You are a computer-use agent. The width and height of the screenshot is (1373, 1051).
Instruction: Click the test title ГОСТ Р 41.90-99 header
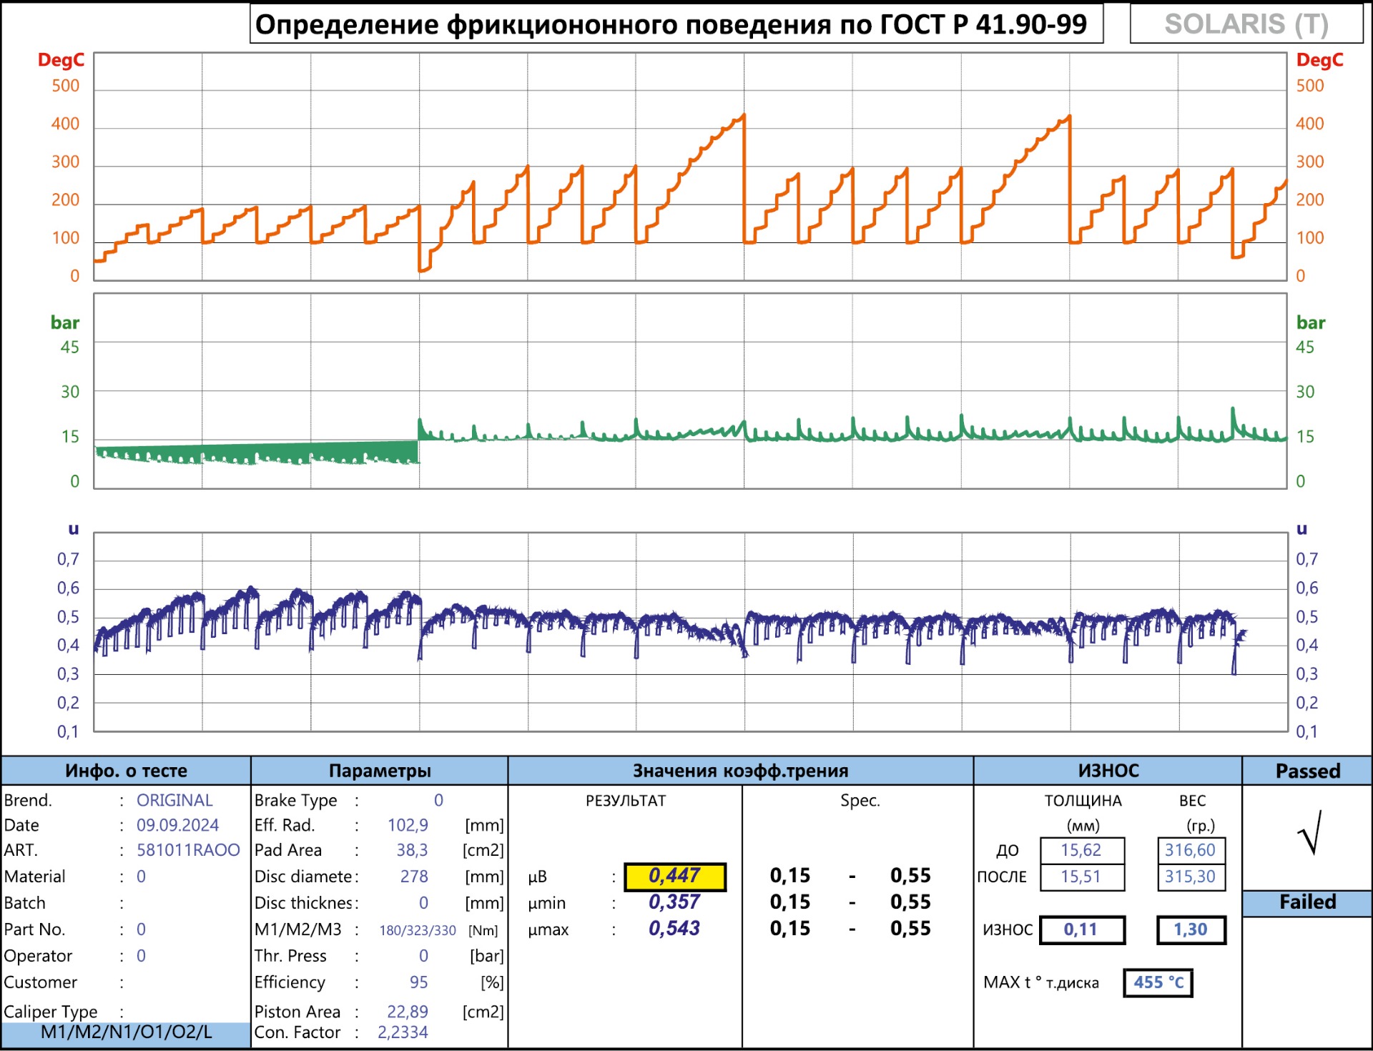click(675, 24)
